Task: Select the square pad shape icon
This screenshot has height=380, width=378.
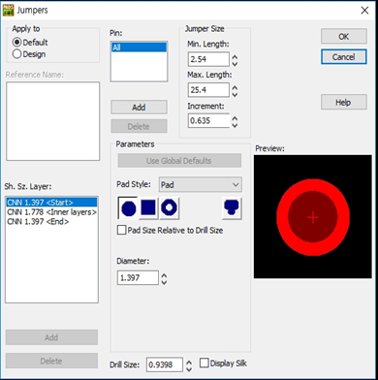Action: pos(148,208)
